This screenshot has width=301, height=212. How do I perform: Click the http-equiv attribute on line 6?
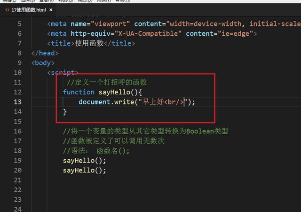click(90, 33)
